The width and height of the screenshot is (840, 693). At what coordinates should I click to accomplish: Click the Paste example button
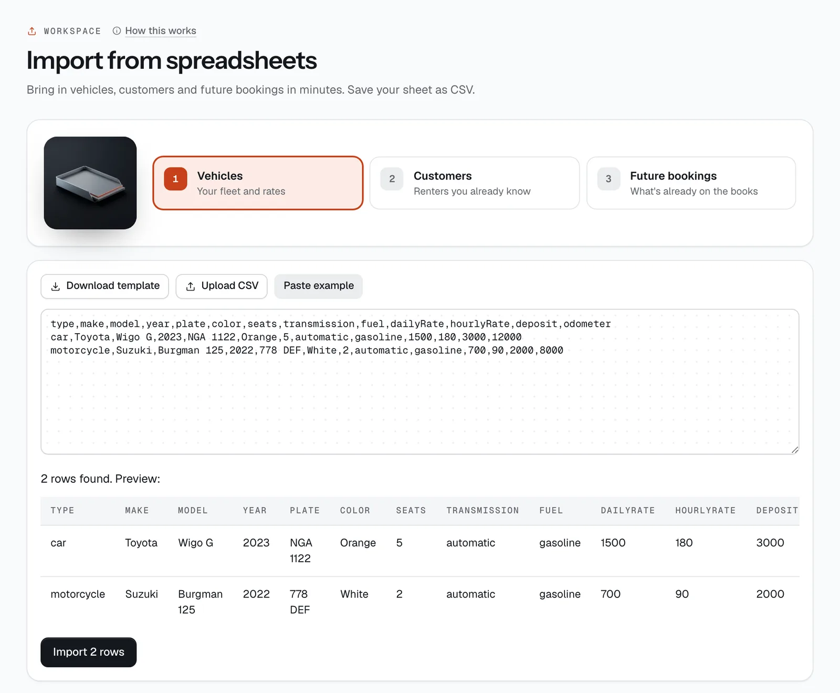(x=319, y=286)
